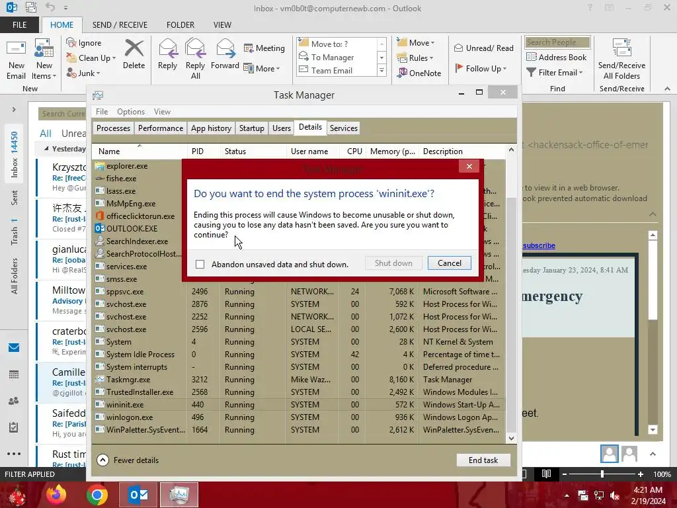Sort by PID column header

tap(198, 151)
